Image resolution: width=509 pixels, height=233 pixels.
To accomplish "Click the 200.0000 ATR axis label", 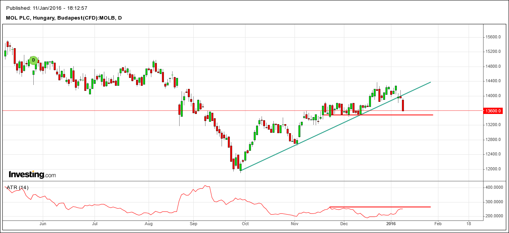I will [494, 216].
